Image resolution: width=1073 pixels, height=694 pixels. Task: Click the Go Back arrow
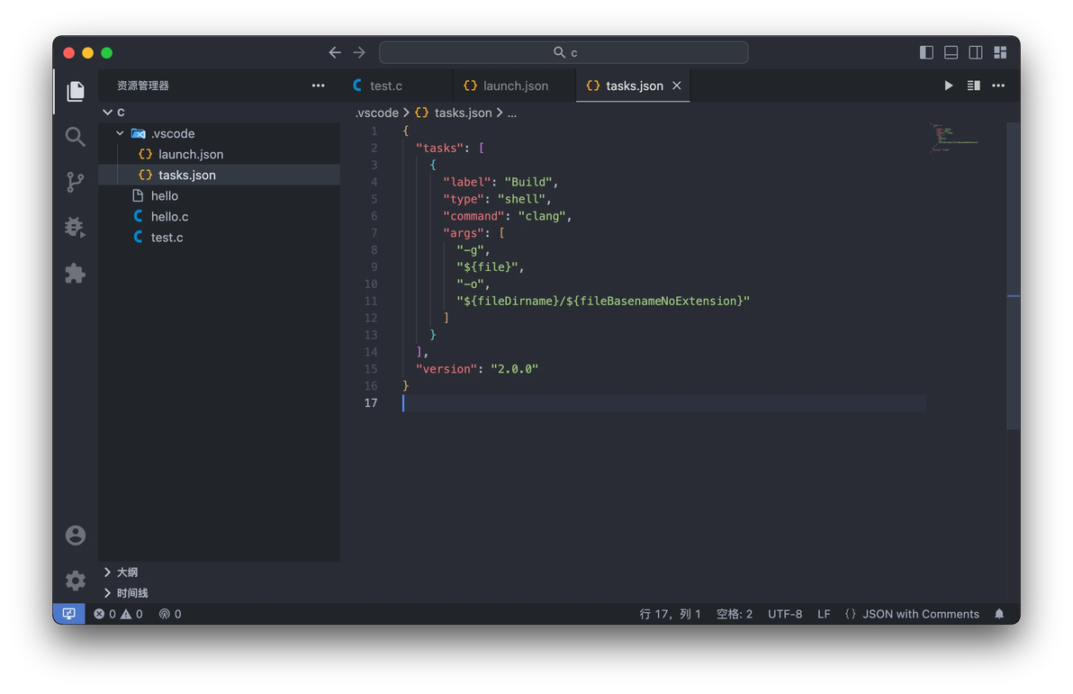(335, 52)
